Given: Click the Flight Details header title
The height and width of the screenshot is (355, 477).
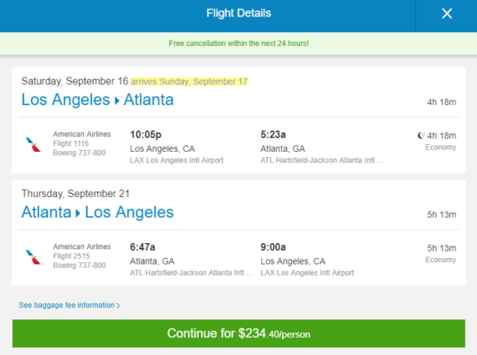Looking at the screenshot, I should pyautogui.click(x=238, y=13).
